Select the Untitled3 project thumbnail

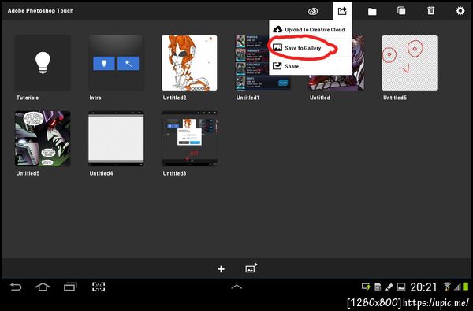[x=189, y=139]
